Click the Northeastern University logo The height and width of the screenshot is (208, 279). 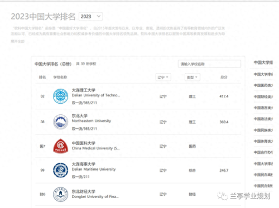pos(60,122)
